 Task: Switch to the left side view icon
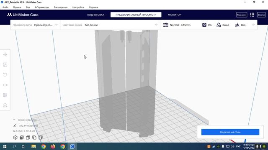pyautogui.click(x=34, y=137)
